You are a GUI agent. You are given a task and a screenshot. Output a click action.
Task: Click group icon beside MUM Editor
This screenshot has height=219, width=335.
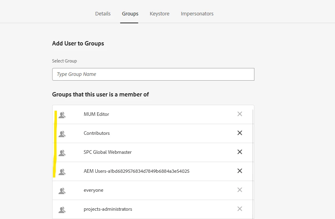(62, 115)
